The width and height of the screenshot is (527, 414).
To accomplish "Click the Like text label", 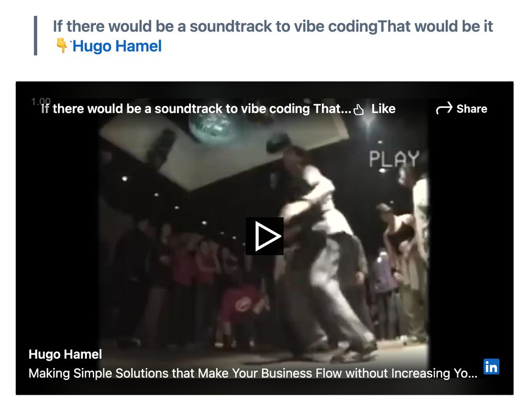I will (x=383, y=109).
